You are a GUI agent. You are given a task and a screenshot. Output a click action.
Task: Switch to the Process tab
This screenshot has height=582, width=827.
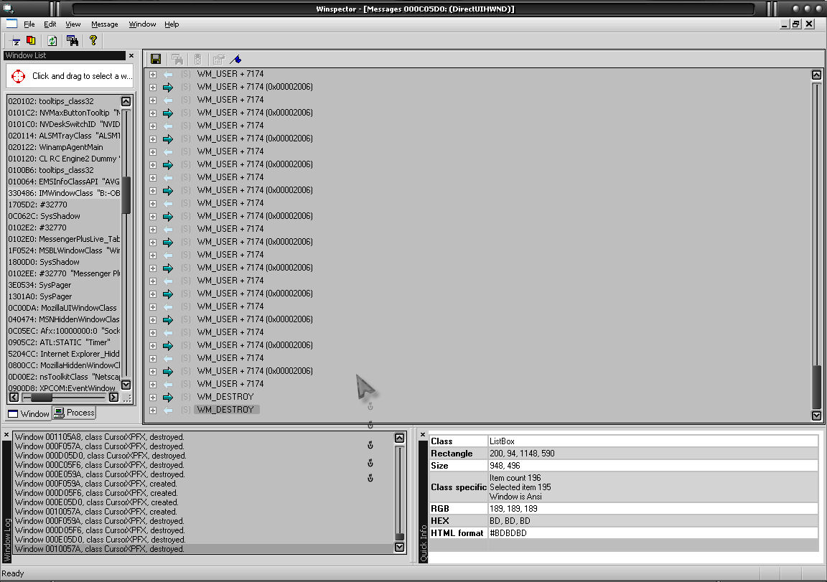coord(74,413)
